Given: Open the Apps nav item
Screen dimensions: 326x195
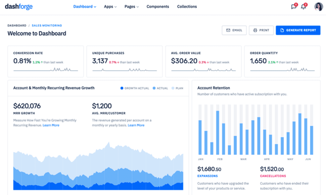Looking at the screenshot, I should 110,7.
